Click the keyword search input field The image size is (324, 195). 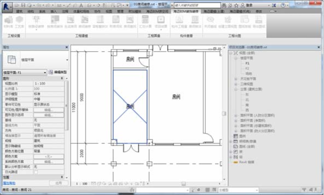click(x=197, y=5)
